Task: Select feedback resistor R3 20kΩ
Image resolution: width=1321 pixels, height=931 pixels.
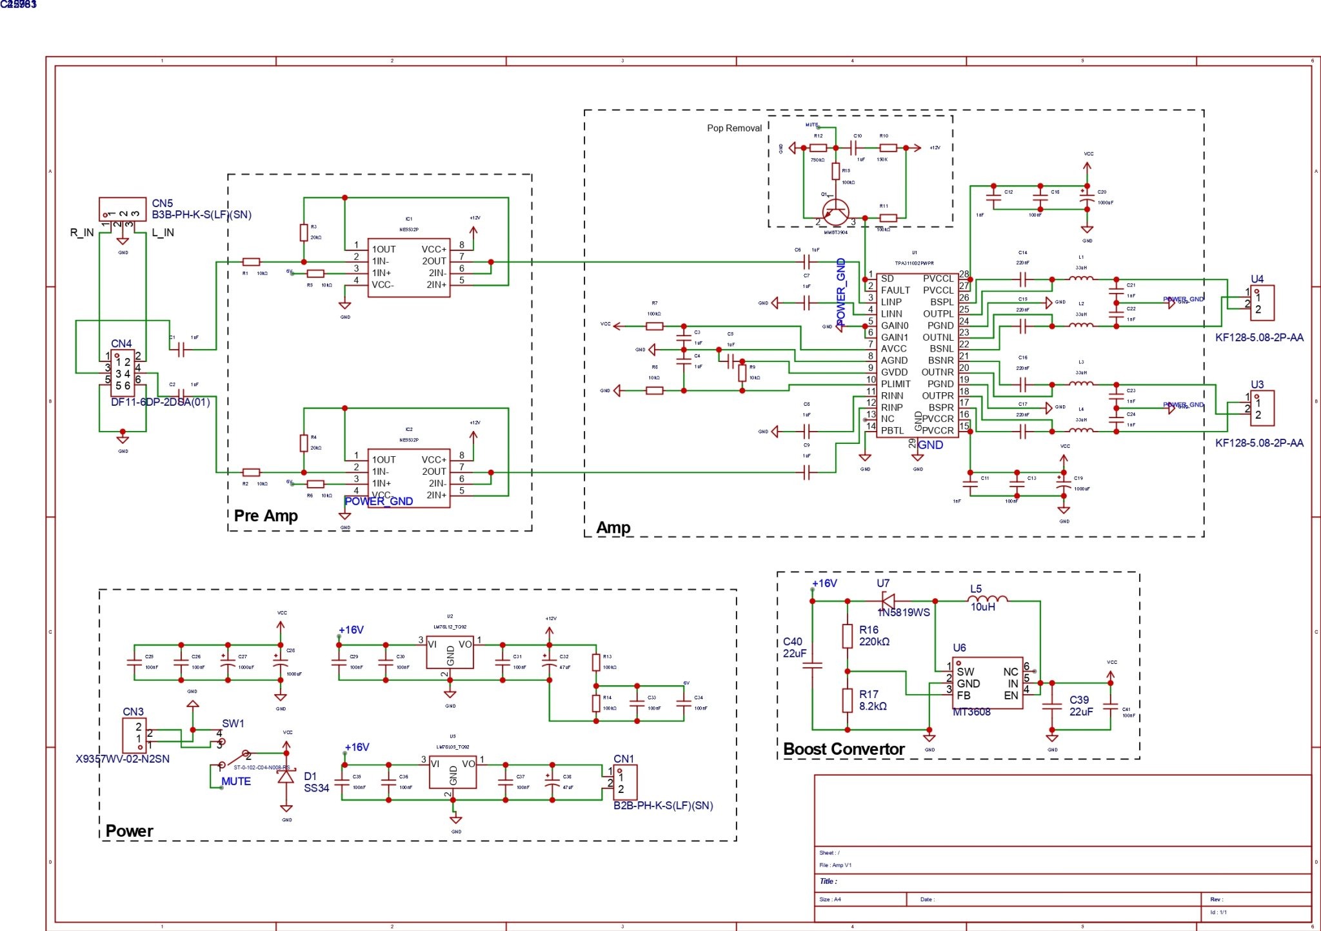Action: point(304,232)
